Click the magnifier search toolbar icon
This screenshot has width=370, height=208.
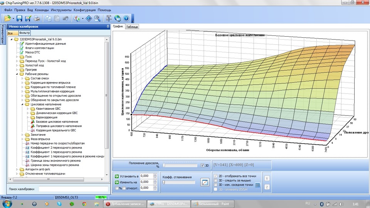coord(97,18)
